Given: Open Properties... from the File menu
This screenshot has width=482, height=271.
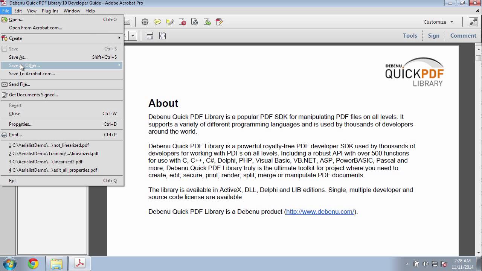Looking at the screenshot, I should pos(62,124).
